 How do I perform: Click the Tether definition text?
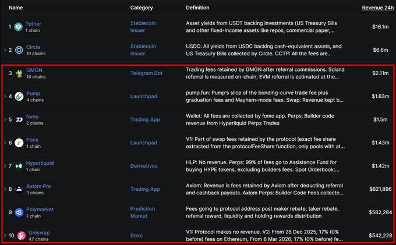click(261, 27)
